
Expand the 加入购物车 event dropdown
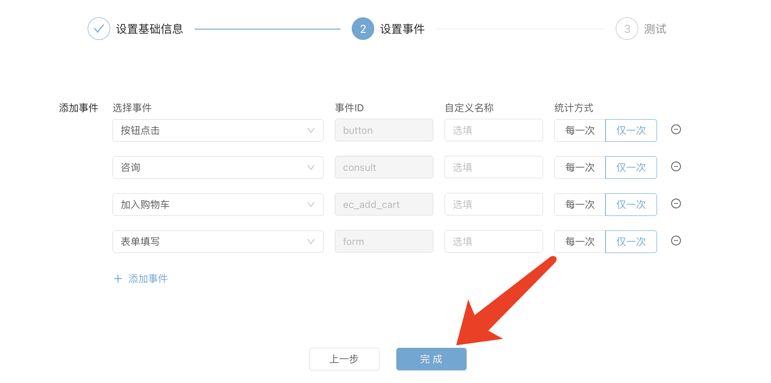pyautogui.click(x=218, y=205)
